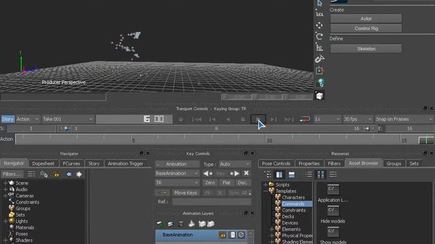The width and height of the screenshot is (435, 244).
Task: Click the Zero button in Key Controls
Action: coord(210,182)
